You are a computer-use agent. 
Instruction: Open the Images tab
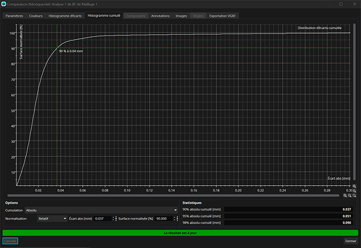coord(181,16)
